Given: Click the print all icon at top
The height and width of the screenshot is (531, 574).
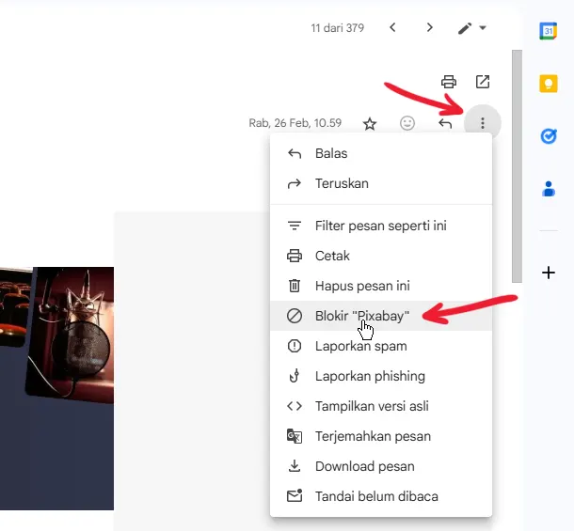Looking at the screenshot, I should [x=449, y=82].
